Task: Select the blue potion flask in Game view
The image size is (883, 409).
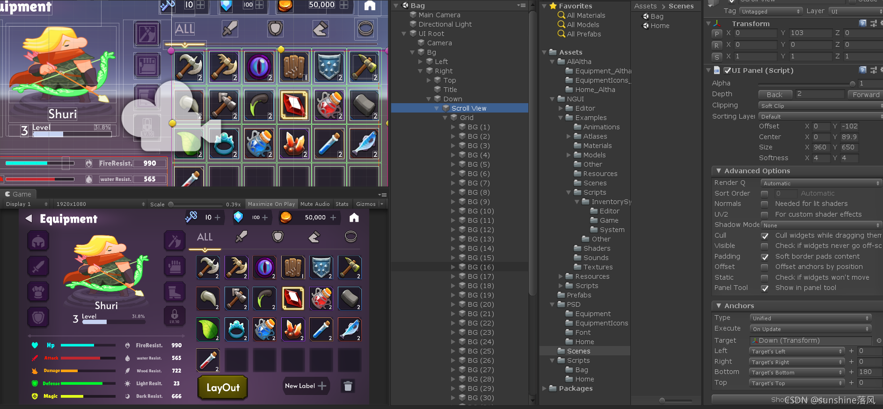Action: click(264, 329)
